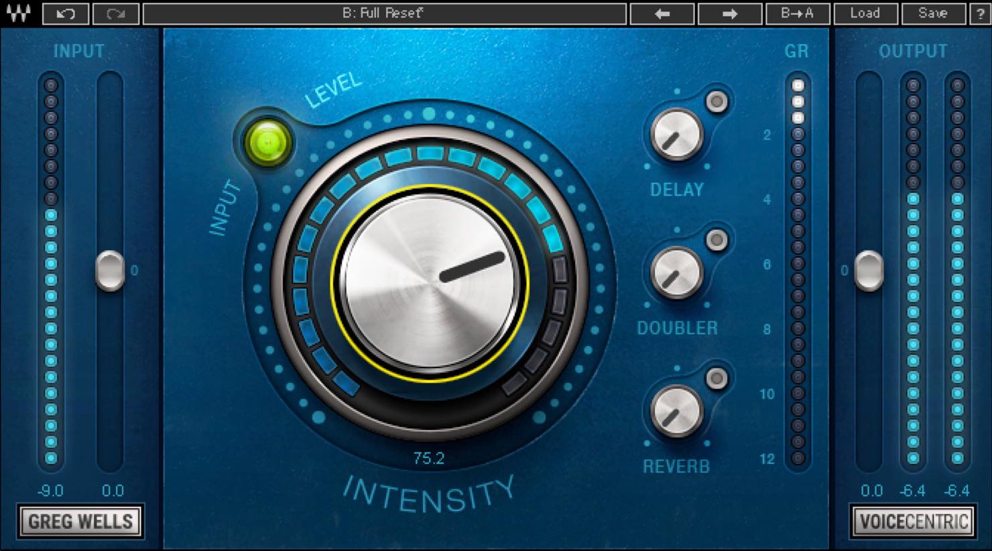Open the Save preset menu

pos(933,13)
